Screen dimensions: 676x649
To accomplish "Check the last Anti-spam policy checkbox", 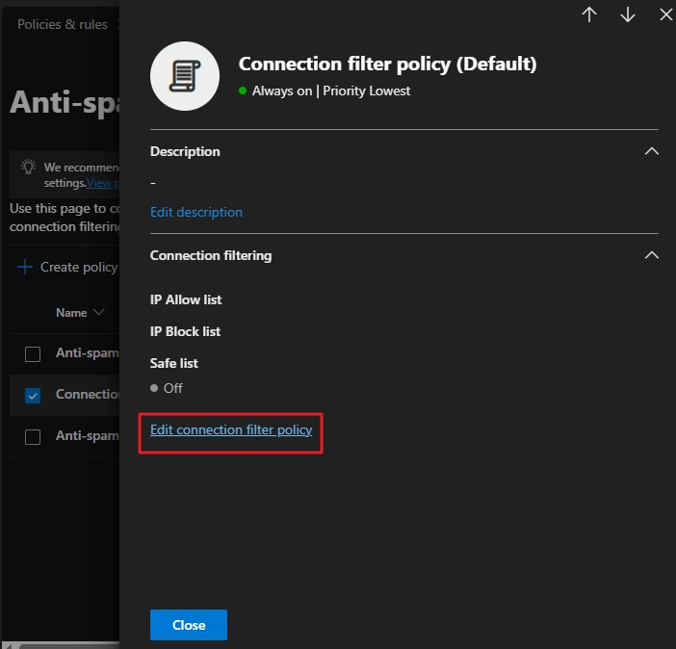I will [33, 437].
